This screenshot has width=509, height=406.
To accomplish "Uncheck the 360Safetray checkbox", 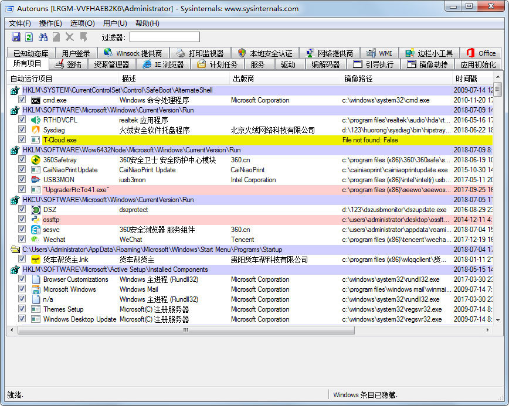I will click(22, 159).
